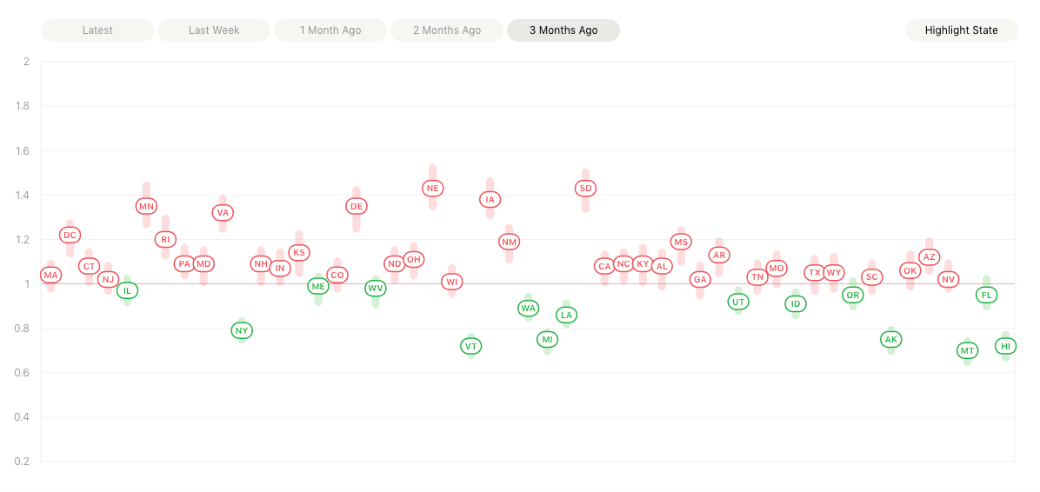Click the VT state data point
Screen dimensions: 1040x492
click(x=471, y=346)
